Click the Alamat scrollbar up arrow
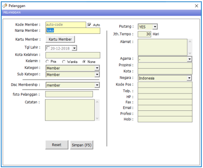 (190, 41)
